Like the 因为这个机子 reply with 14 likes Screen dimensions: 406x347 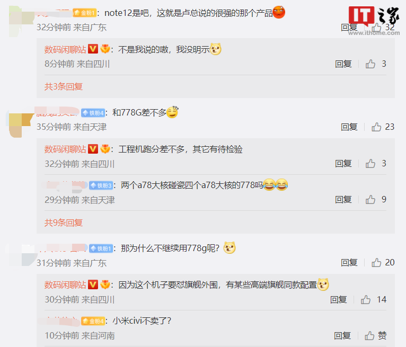(366, 300)
